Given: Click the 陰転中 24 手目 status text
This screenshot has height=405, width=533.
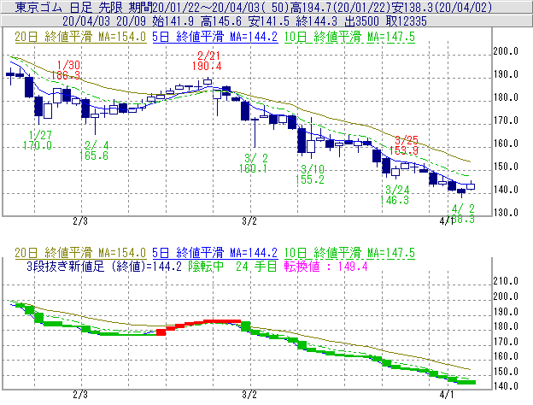Looking at the screenshot, I should point(233,267).
